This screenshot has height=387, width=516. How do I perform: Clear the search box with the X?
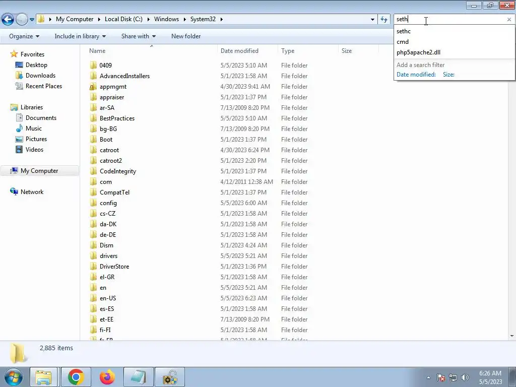[x=509, y=20]
